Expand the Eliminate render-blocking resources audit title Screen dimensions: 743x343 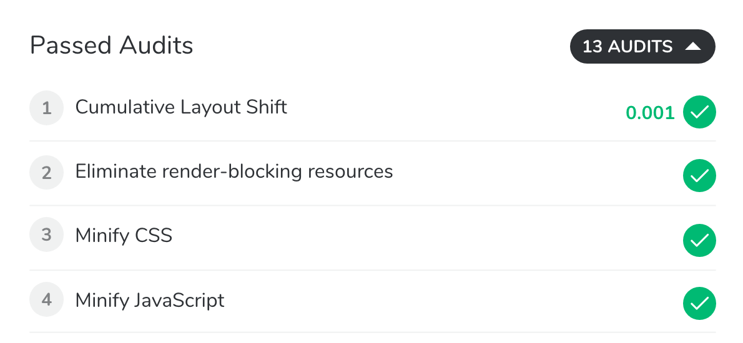click(234, 171)
